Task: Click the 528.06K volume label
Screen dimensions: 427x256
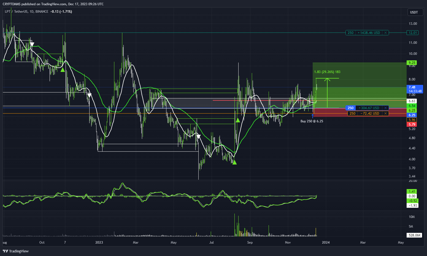Action: (415, 235)
